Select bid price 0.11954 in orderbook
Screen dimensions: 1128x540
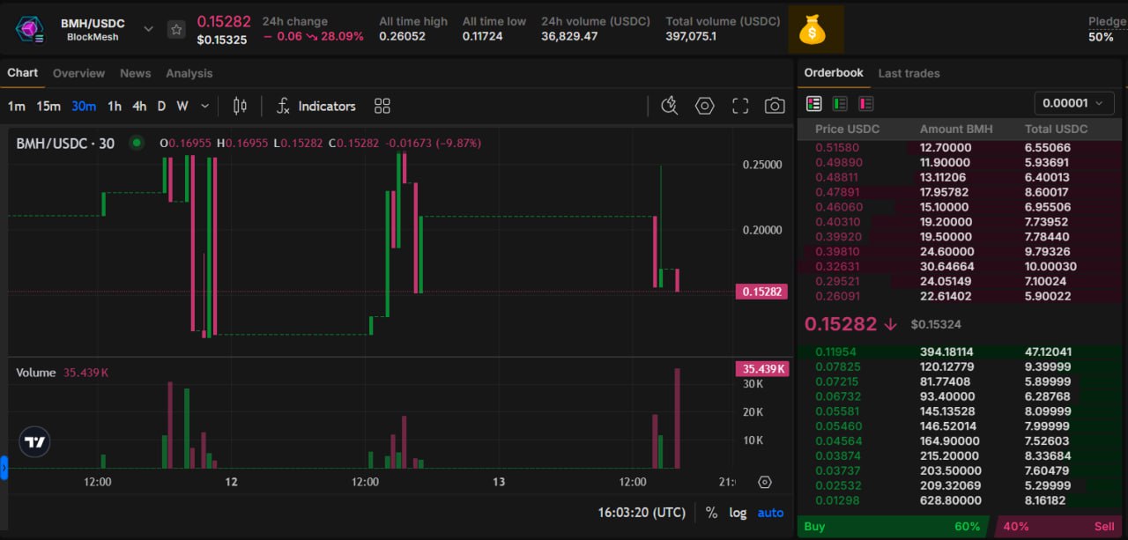(x=837, y=352)
